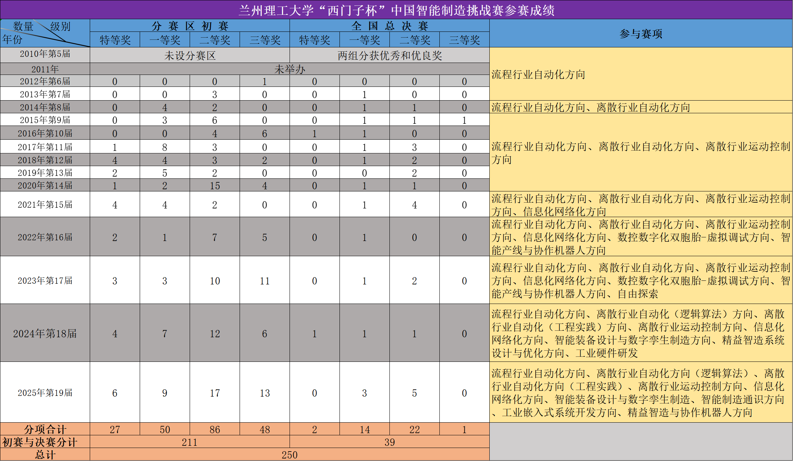The image size is (793, 461).
Task: Select the 2012年第6届 row label
Action: [x=45, y=81]
